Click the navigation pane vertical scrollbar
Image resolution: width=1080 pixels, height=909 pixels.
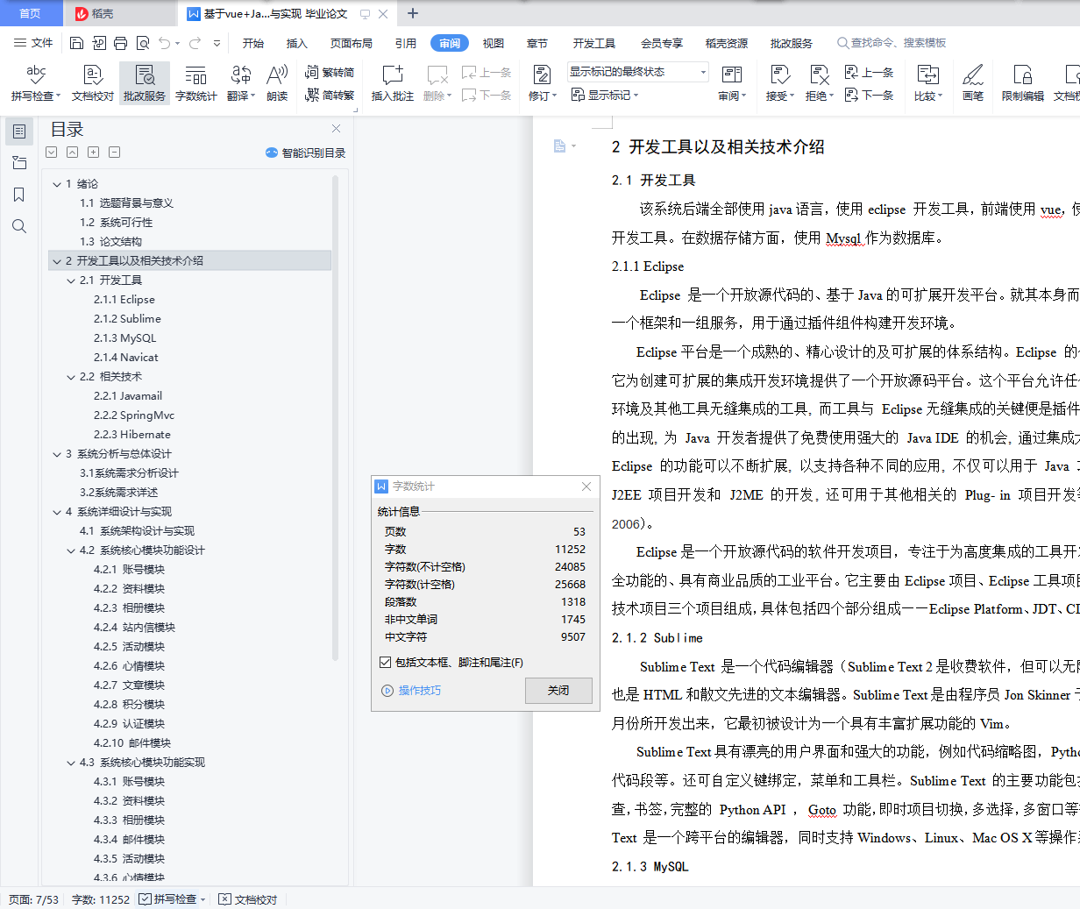pyautogui.click(x=335, y=417)
